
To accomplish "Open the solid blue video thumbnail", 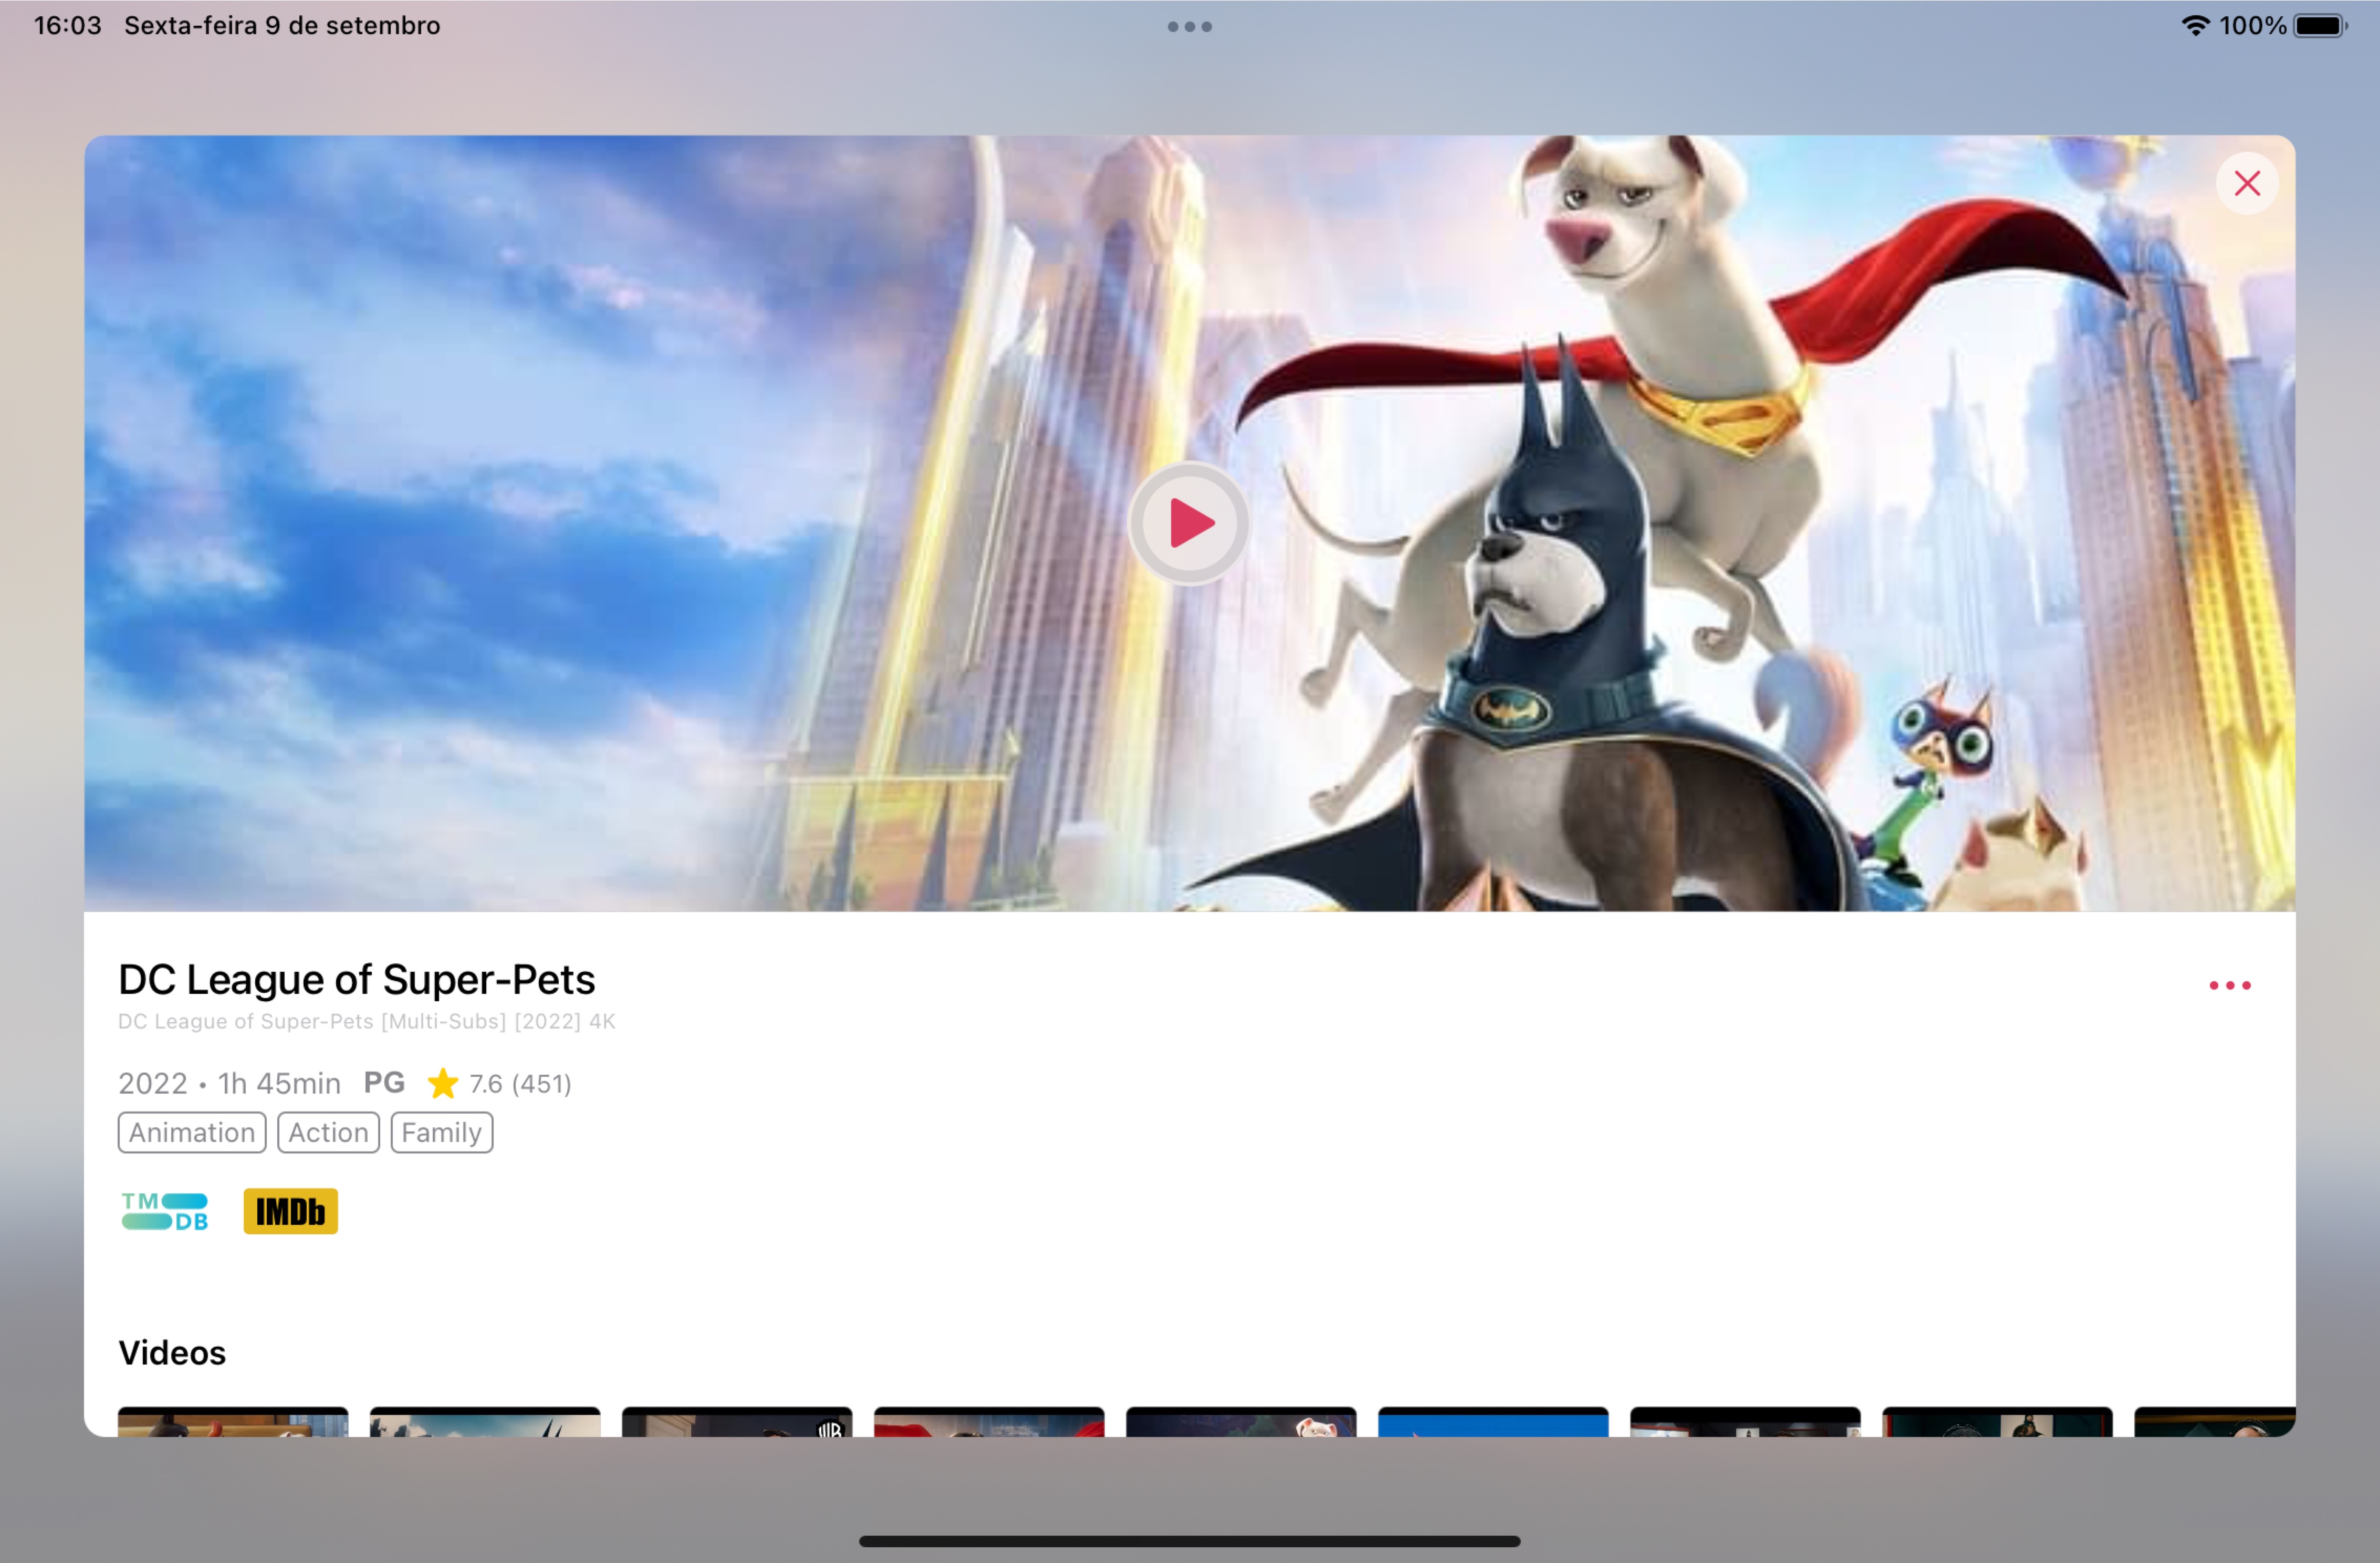I will [1493, 1422].
